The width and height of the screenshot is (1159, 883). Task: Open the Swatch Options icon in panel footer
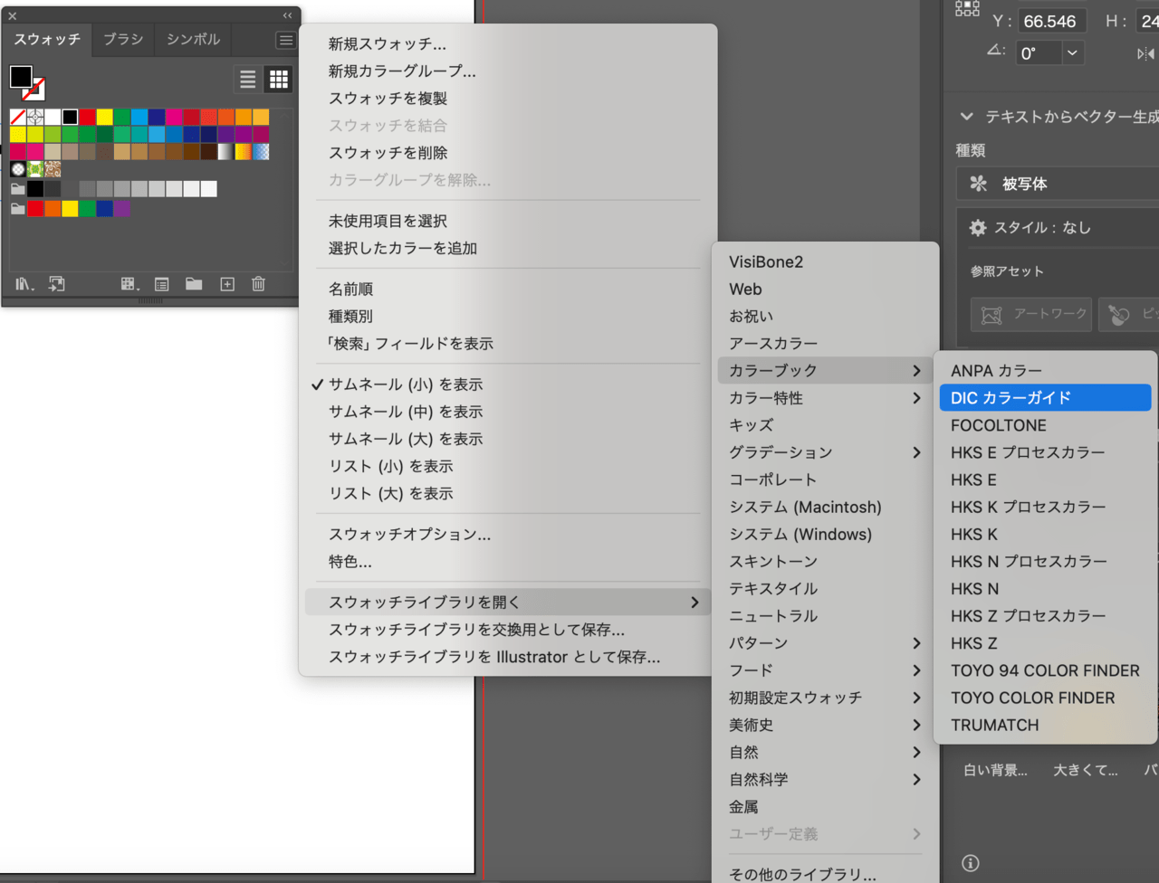point(161,284)
